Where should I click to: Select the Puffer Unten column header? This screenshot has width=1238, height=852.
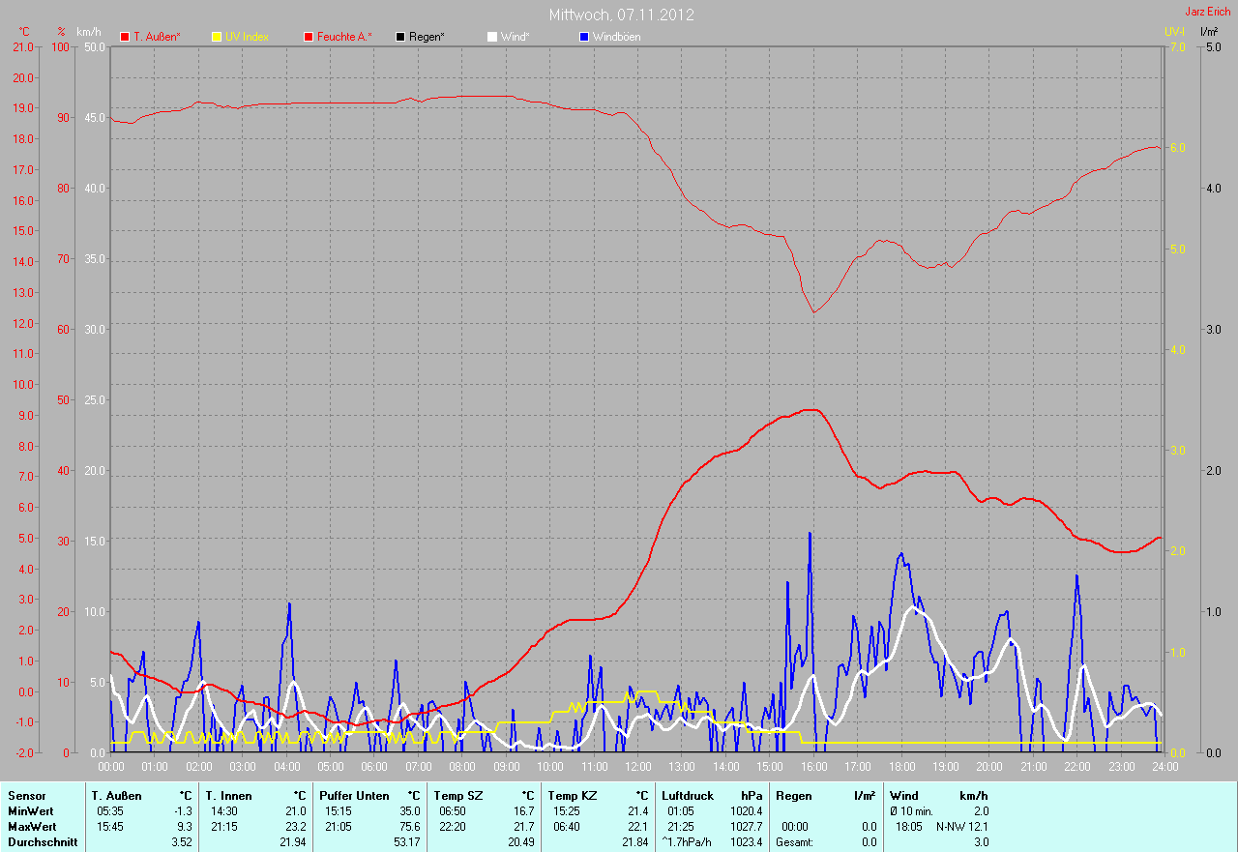[354, 795]
